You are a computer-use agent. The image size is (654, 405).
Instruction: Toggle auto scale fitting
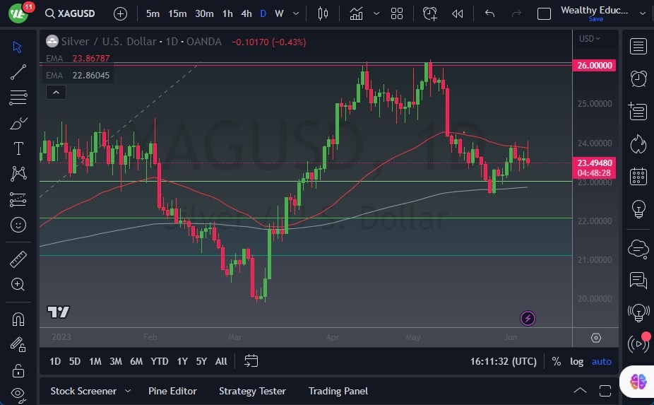point(602,362)
